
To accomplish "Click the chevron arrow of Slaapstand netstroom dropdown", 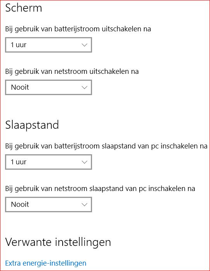I will click(x=84, y=205).
